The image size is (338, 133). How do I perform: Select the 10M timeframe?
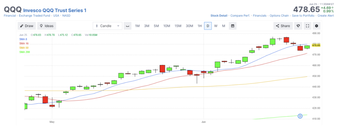(167, 26)
